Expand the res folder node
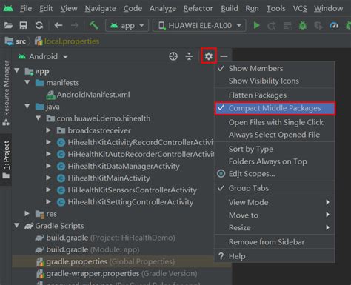Image resolution: width=351 pixels, height=285 pixels. coord(27,214)
